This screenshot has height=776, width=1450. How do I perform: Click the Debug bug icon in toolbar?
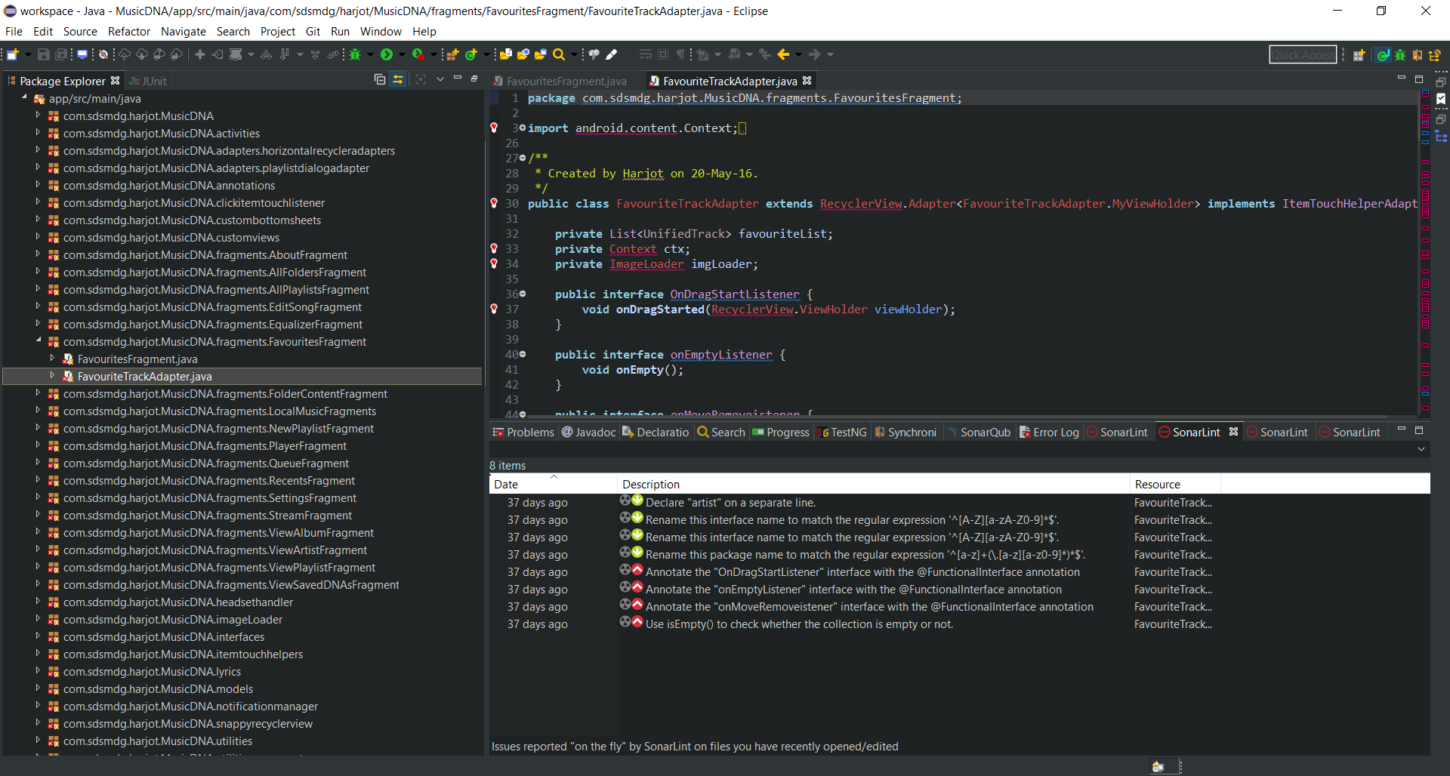pyautogui.click(x=355, y=54)
